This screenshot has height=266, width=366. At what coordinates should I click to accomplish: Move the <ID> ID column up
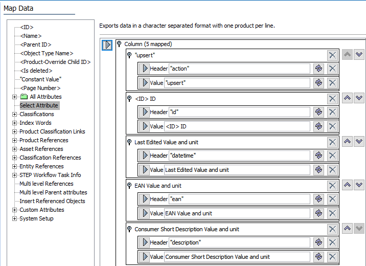click(x=348, y=98)
